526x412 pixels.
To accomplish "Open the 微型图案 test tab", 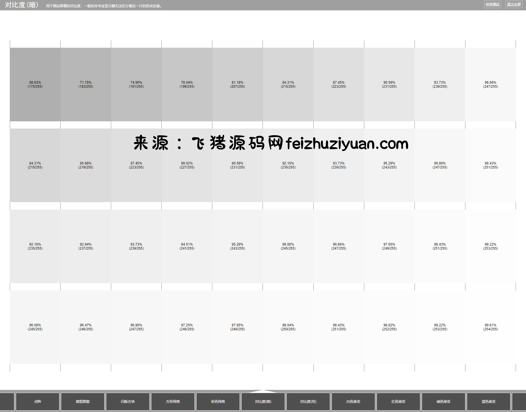I will [x=83, y=401].
